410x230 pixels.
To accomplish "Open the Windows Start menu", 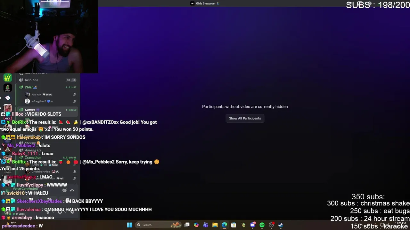I will click(x=129, y=225).
